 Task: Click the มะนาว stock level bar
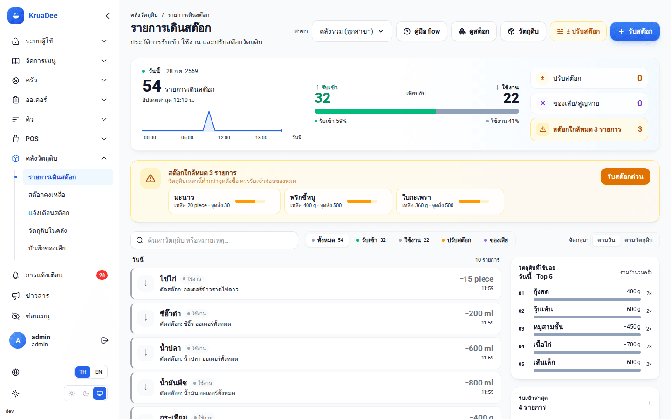(250, 201)
